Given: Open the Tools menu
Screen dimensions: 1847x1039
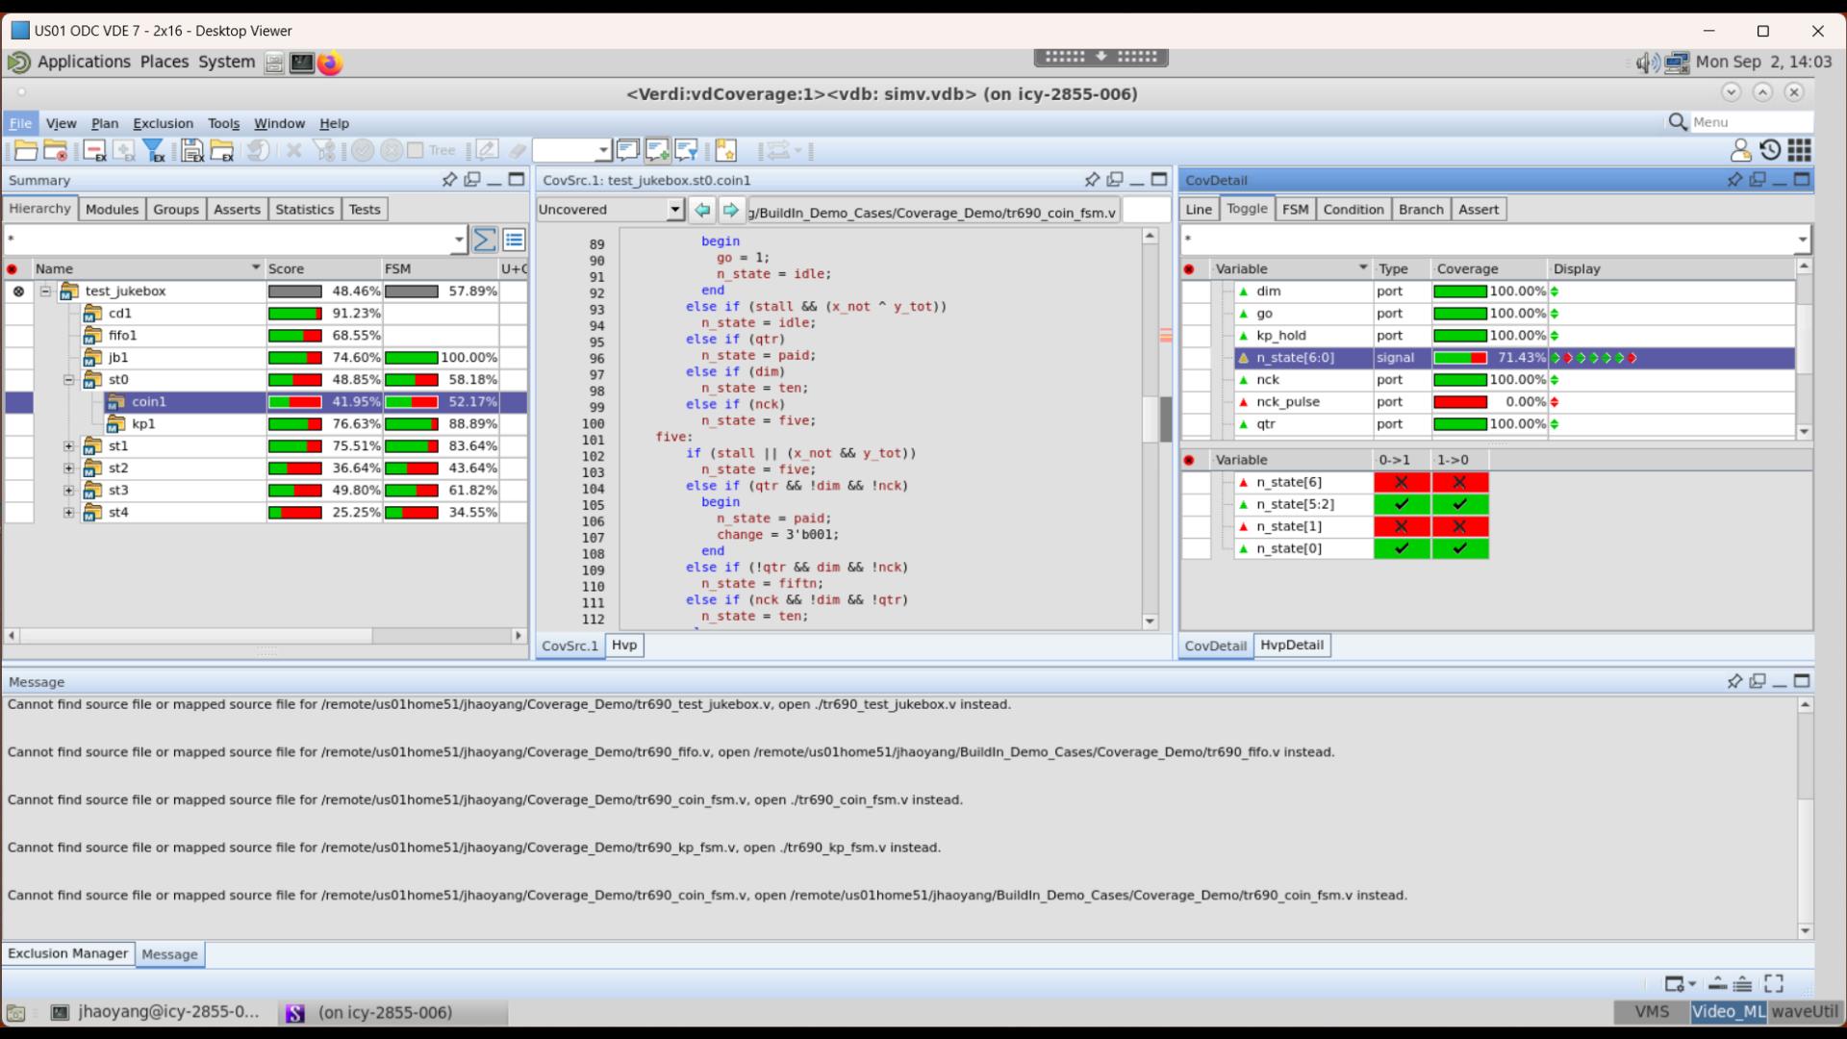Looking at the screenshot, I should pos(223,123).
